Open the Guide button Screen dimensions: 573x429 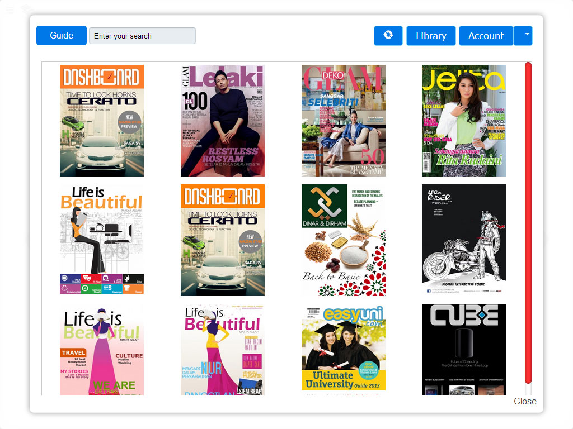(62, 35)
